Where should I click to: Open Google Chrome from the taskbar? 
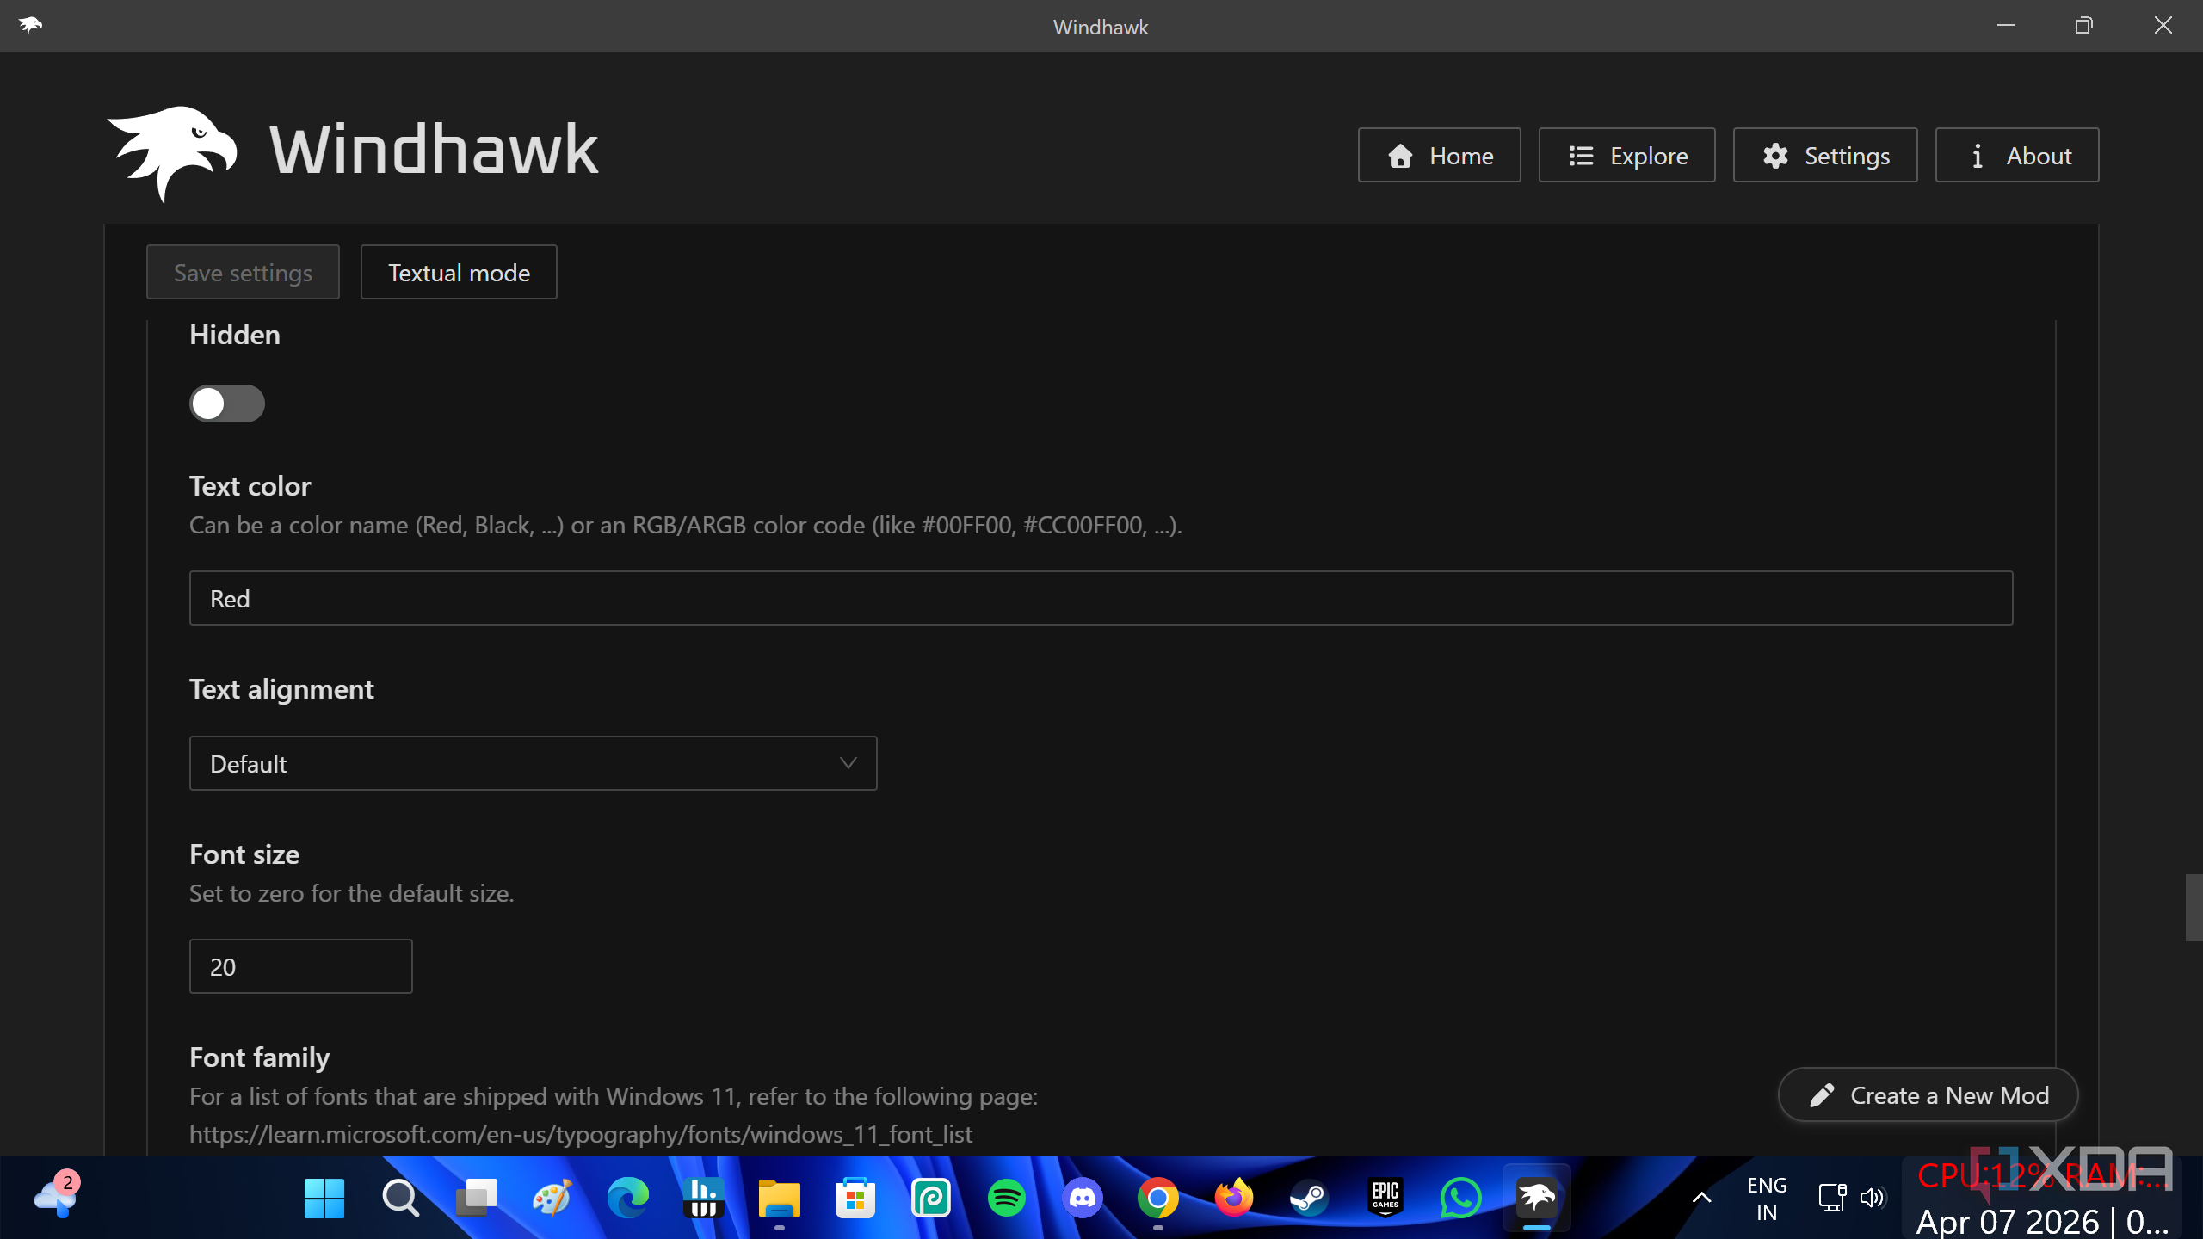pyautogui.click(x=1157, y=1198)
